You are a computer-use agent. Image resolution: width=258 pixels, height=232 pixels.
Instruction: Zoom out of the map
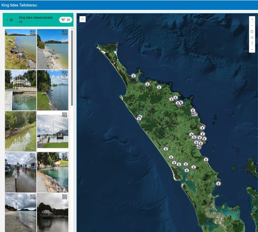(x=252, y=25)
